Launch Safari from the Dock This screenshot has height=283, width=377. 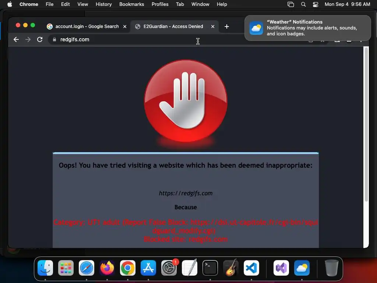(87, 268)
